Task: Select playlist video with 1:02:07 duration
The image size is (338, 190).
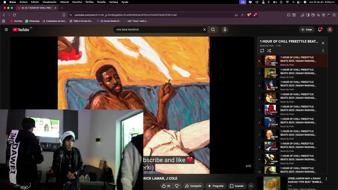Action: [x=292, y=147]
